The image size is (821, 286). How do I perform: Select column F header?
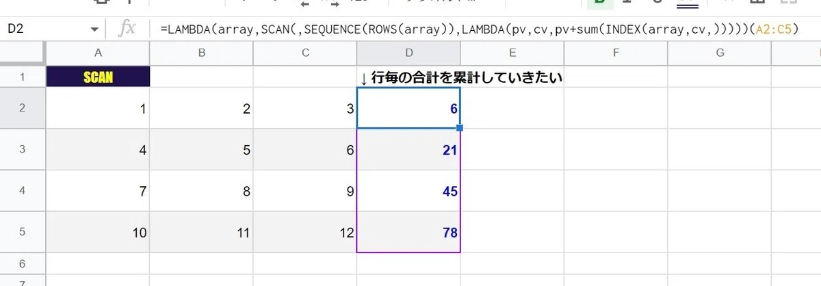click(616, 53)
